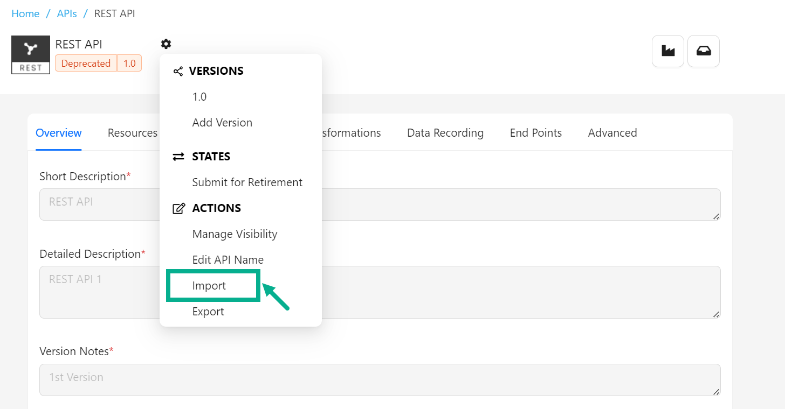Screen dimensions: 785x409
Task: Select Submit for Retirement
Action: coord(247,182)
